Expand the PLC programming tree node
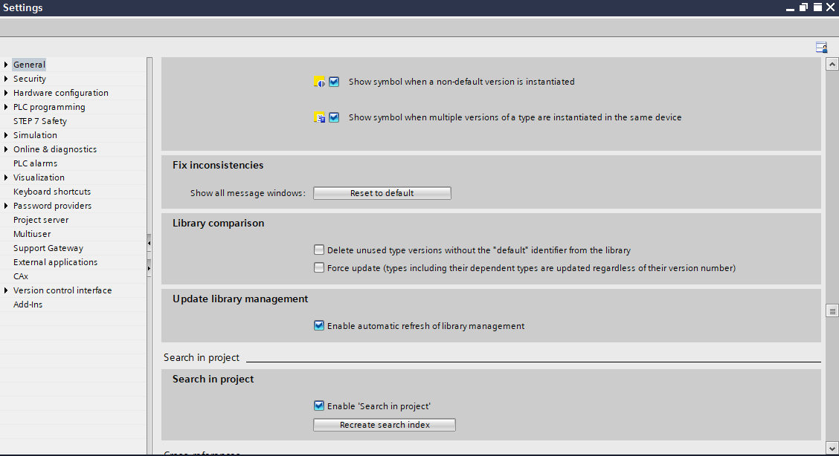 pos(6,107)
